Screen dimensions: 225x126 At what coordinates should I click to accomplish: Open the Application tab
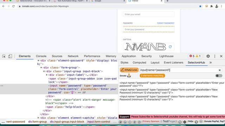pyautogui.click(x=129, y=56)
